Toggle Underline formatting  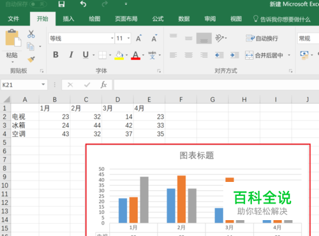tap(85, 55)
